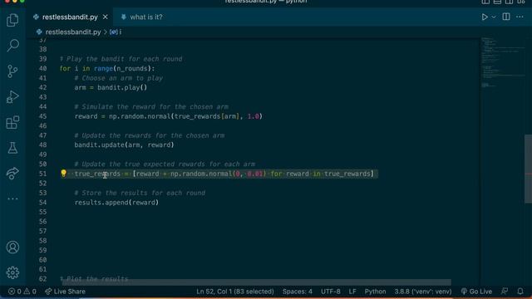Open the Search view in activity bar
This screenshot has height=299, width=532.
point(12,46)
